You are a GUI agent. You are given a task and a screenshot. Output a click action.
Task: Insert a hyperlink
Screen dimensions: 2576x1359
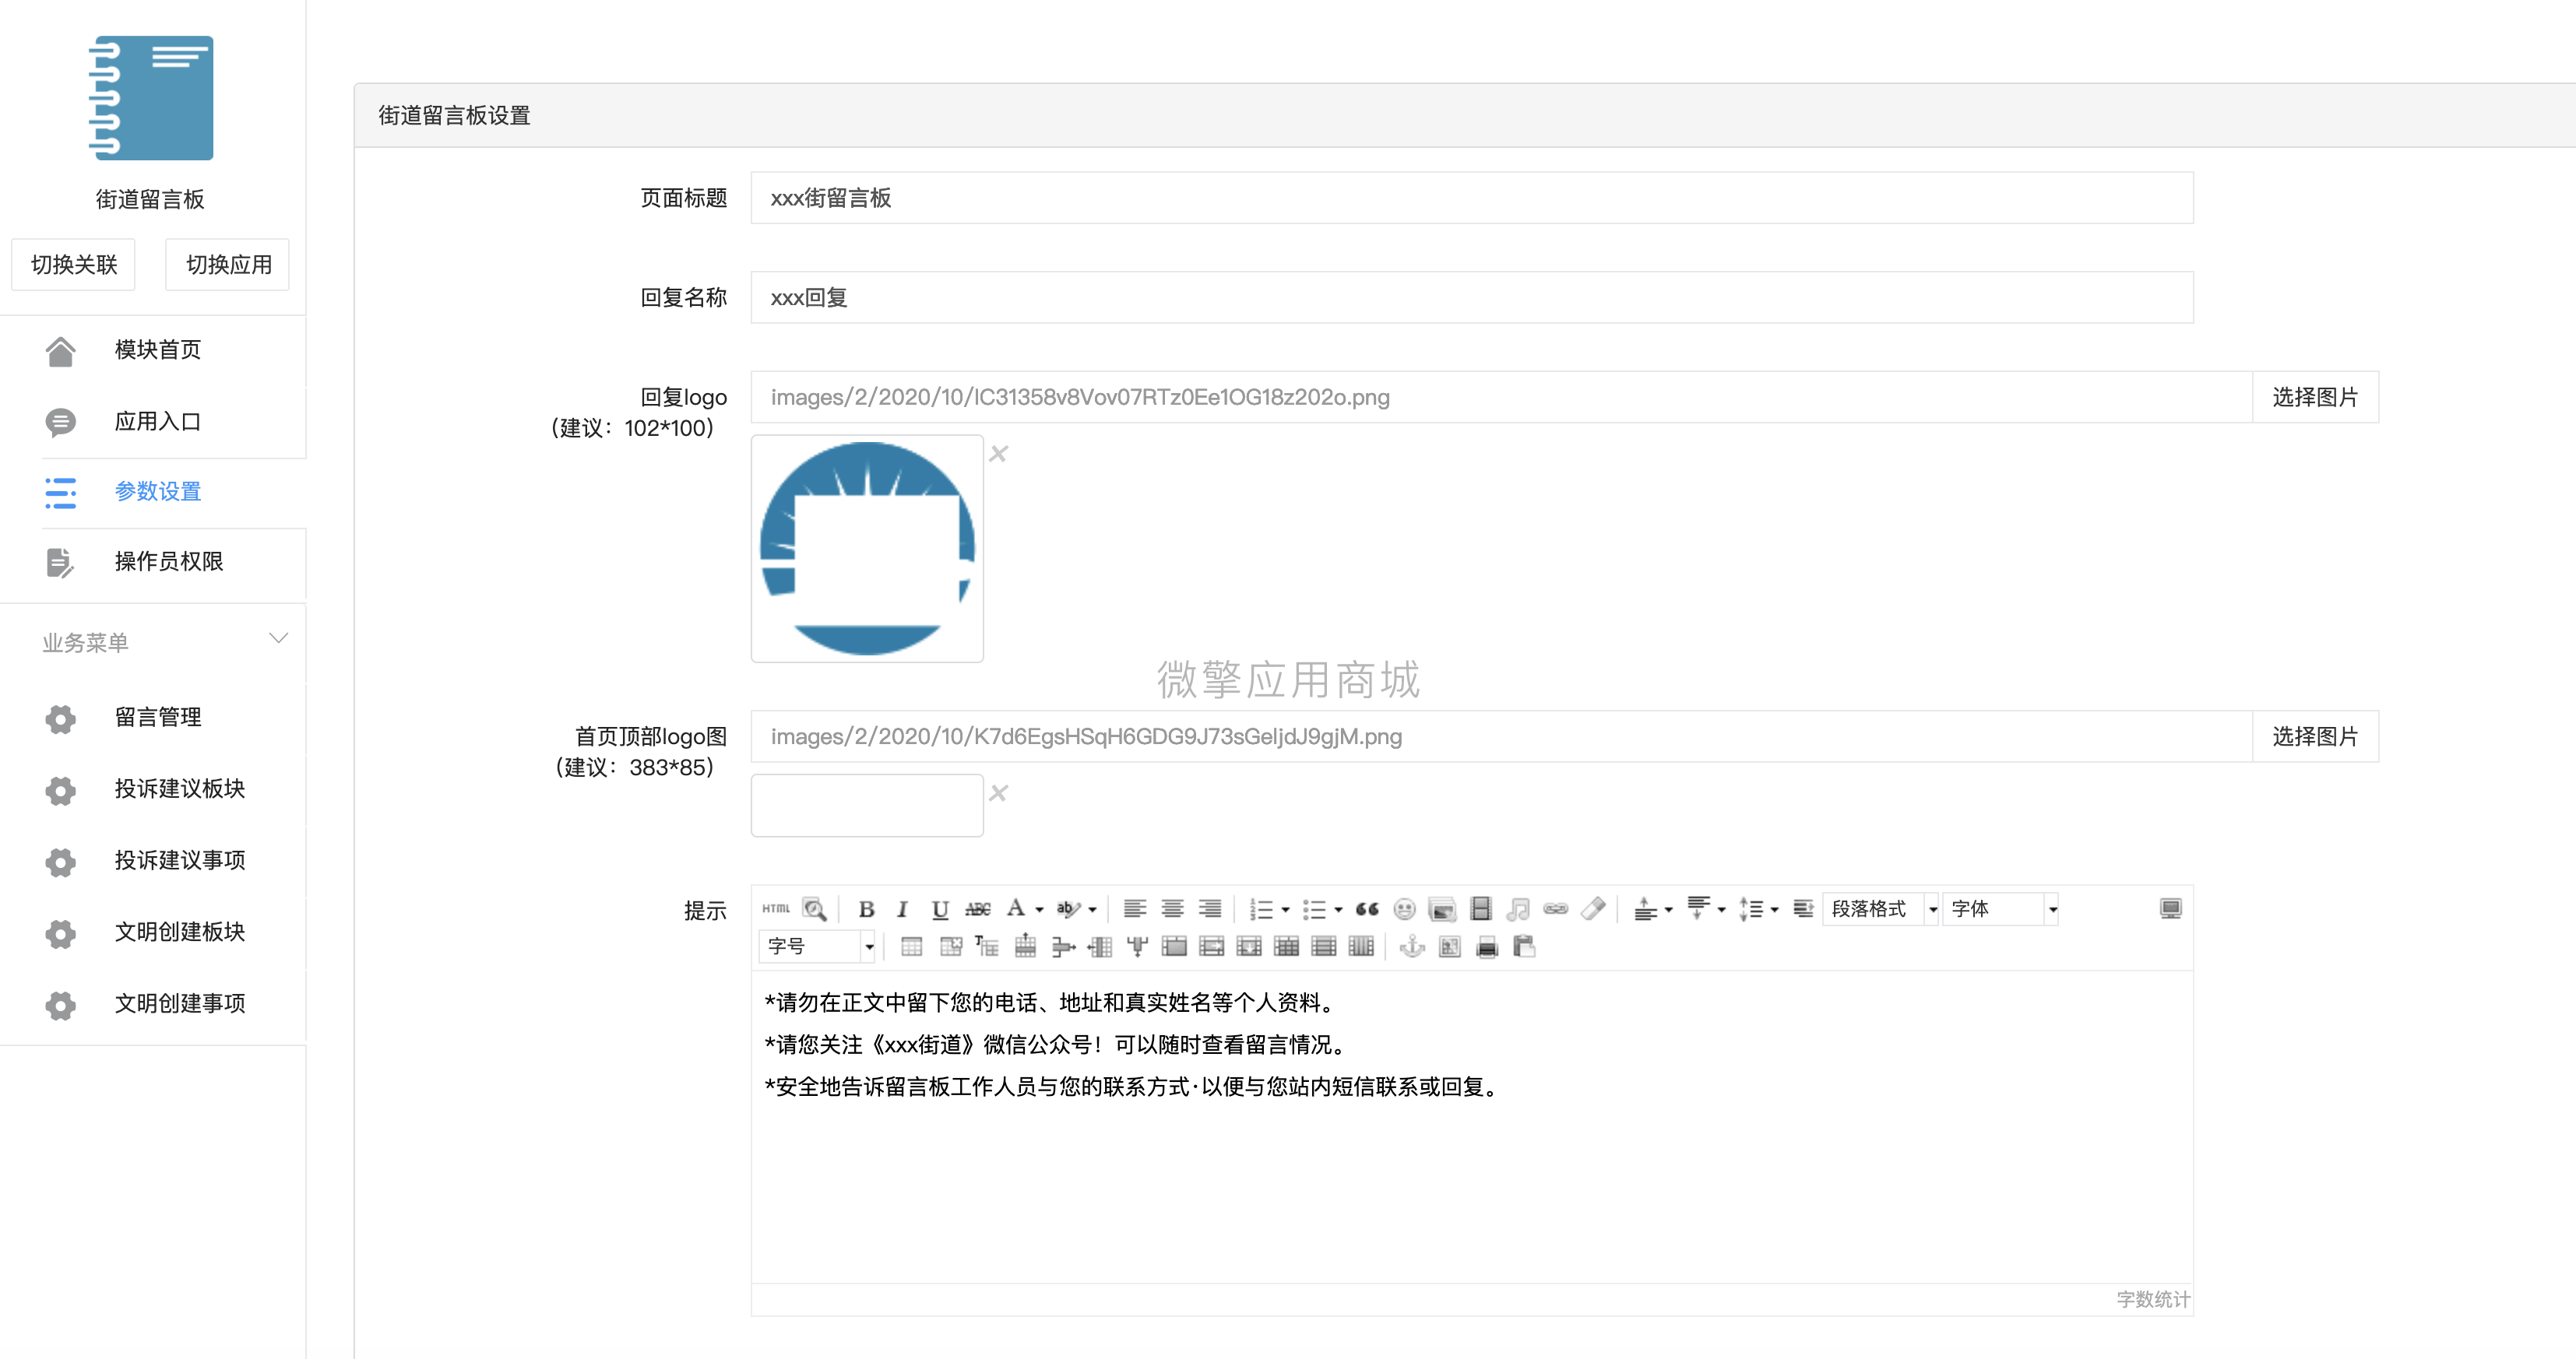click(1555, 908)
